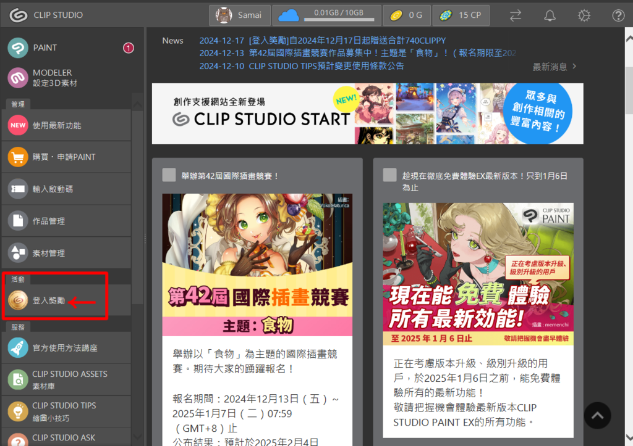Image resolution: width=633 pixels, height=446 pixels.
Task: Open 現在能免費體驗 promo image
Action: click(x=478, y=274)
